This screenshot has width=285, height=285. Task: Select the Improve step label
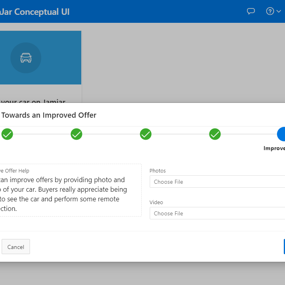[x=275, y=148]
